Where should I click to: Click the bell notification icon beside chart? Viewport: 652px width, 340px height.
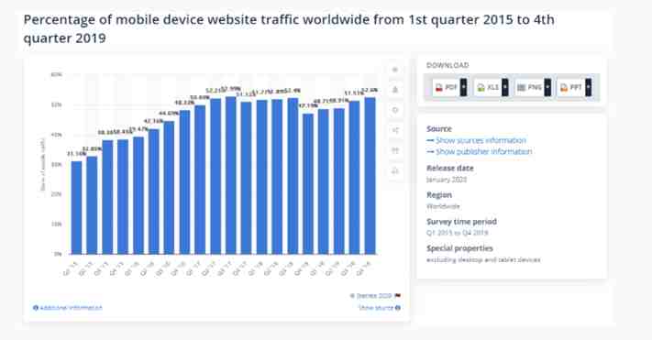pos(395,90)
